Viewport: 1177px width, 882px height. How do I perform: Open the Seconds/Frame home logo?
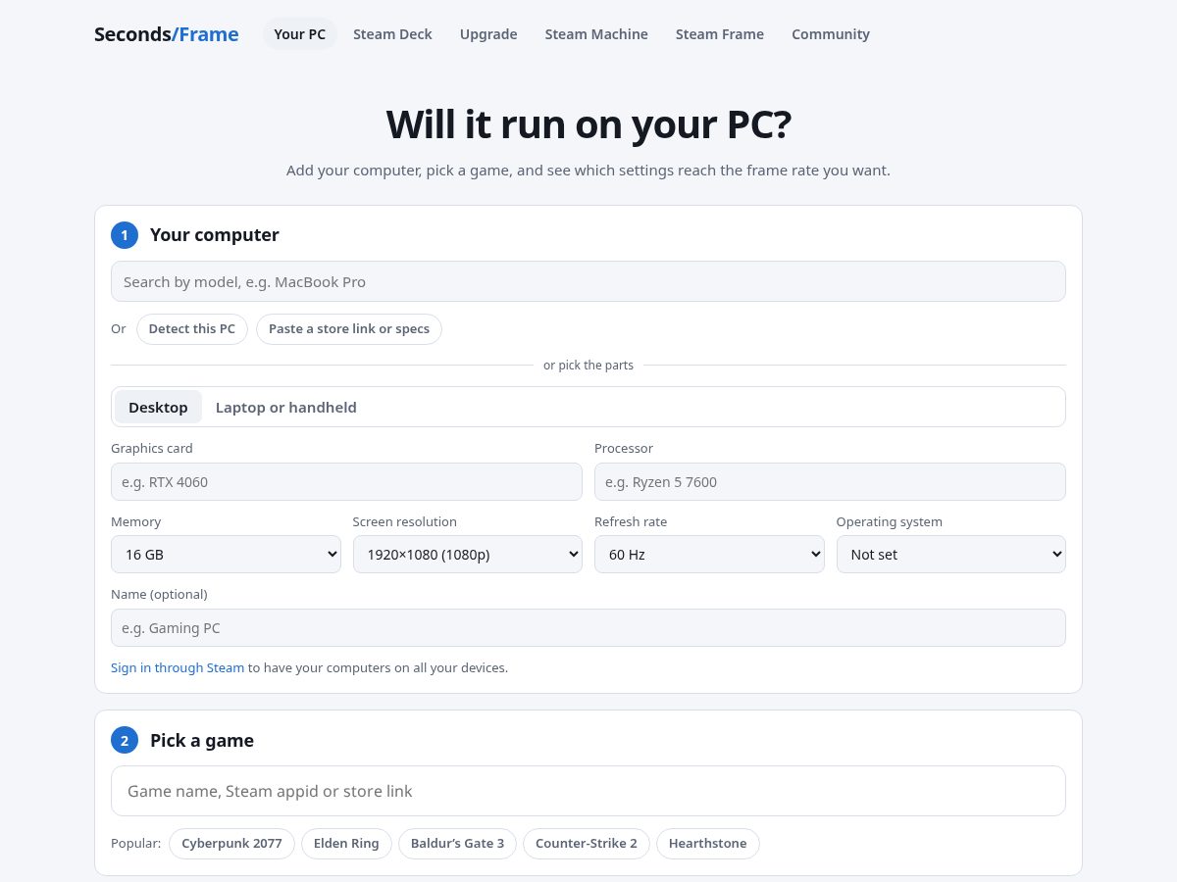tap(167, 34)
